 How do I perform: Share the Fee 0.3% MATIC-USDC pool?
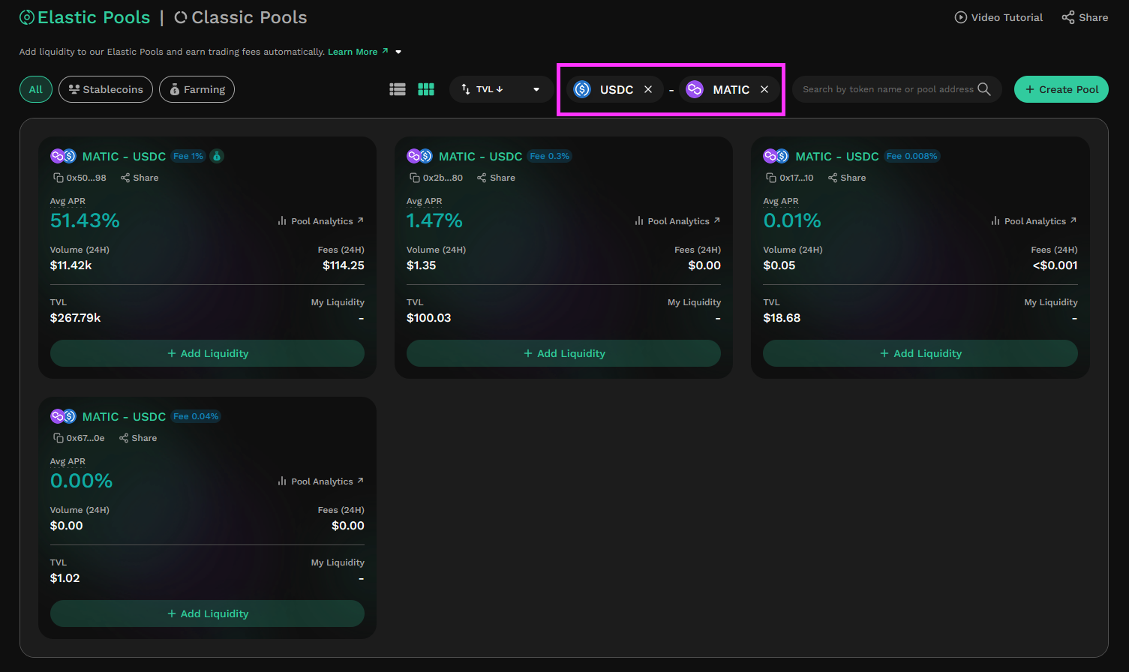pyautogui.click(x=496, y=178)
